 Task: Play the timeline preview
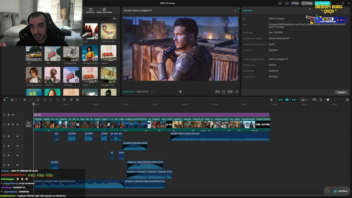[x=180, y=92]
